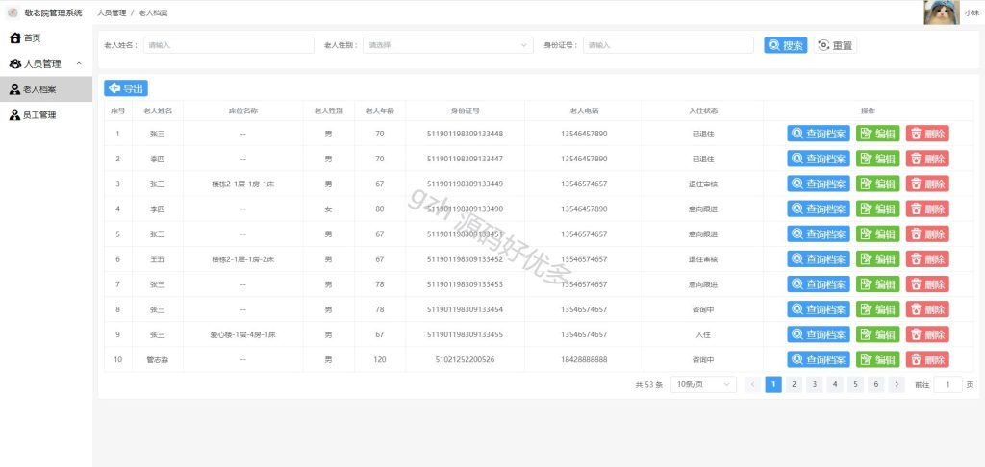Open 员工管理 in the sidebar

click(x=46, y=115)
